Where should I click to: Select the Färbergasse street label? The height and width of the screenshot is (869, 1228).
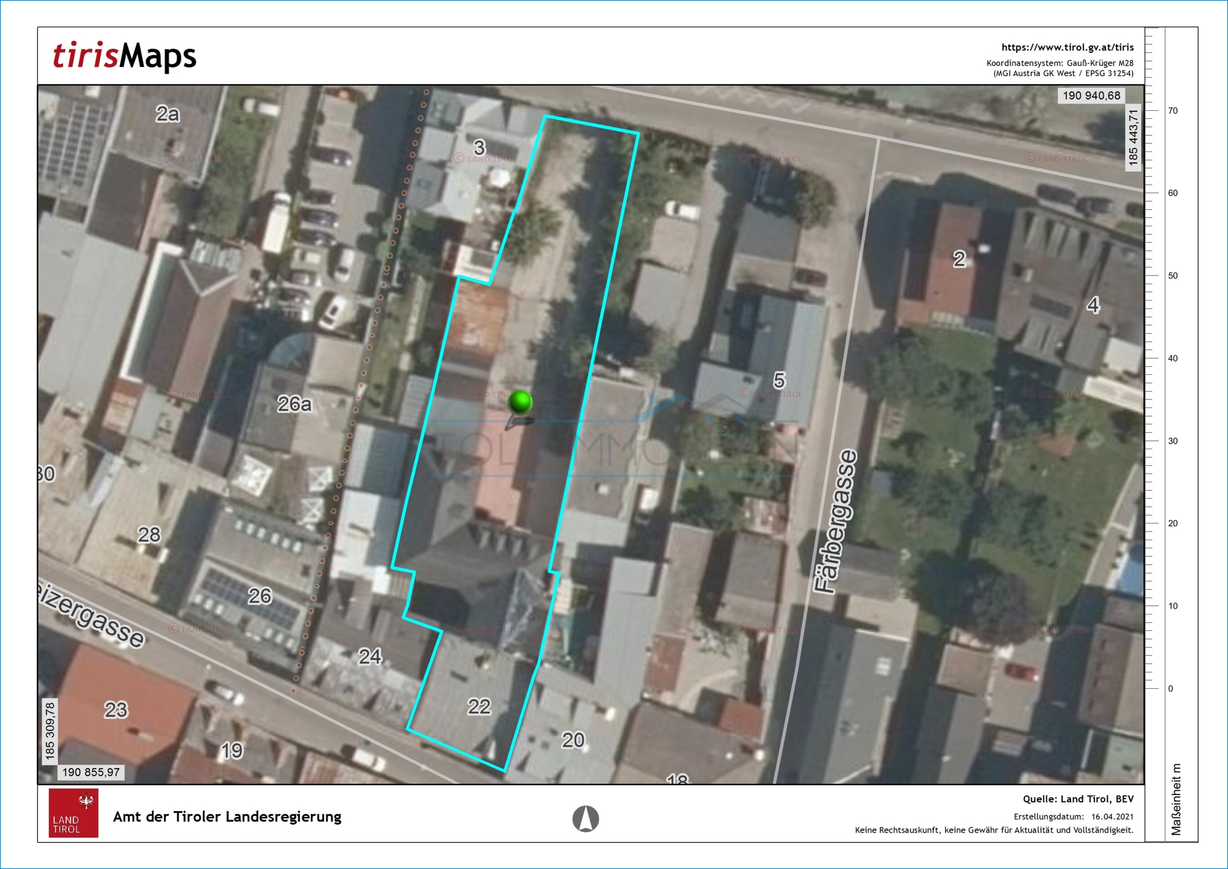click(x=835, y=521)
